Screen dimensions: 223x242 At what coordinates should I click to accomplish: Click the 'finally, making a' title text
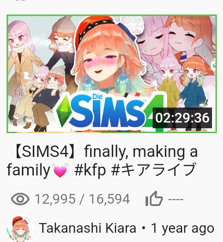(x=141, y=152)
